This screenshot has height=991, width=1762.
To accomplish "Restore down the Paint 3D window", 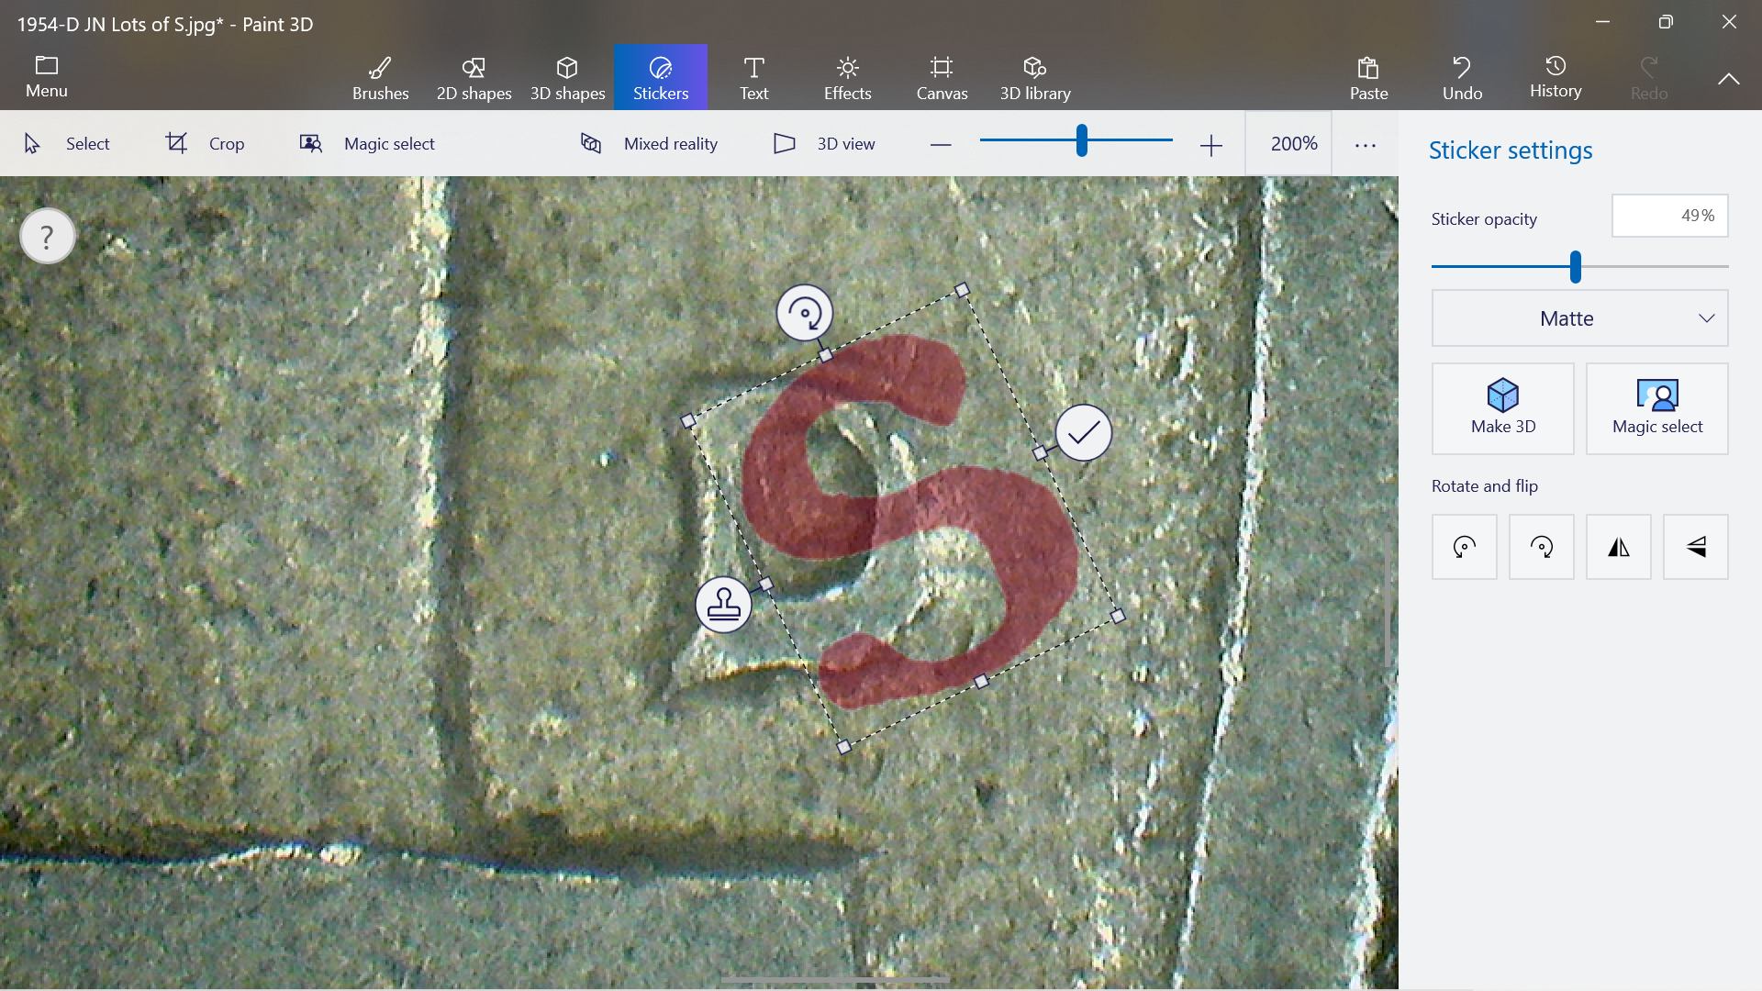I will (x=1666, y=22).
